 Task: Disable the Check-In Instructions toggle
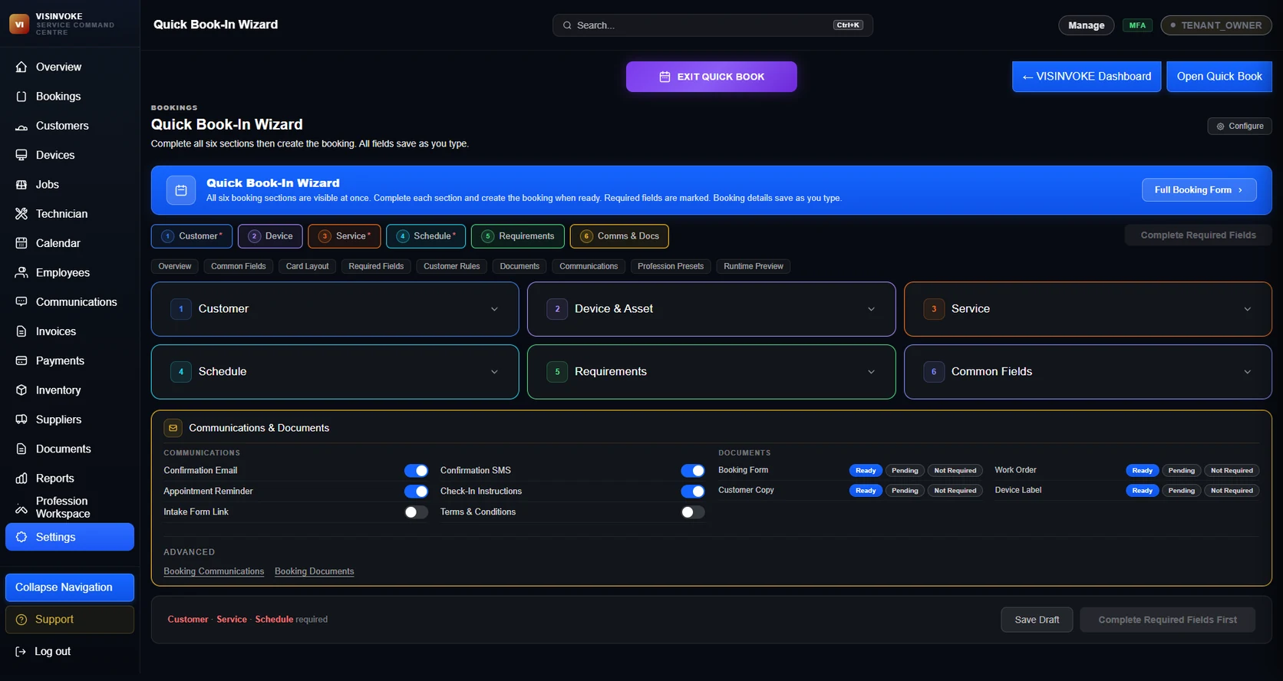tap(692, 492)
